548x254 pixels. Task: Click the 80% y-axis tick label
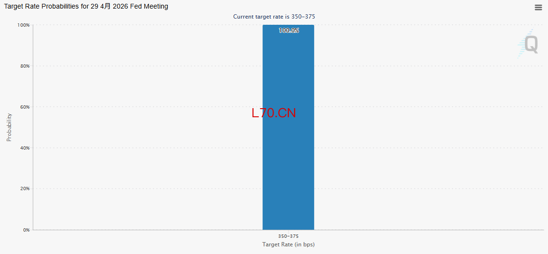pyautogui.click(x=25, y=66)
